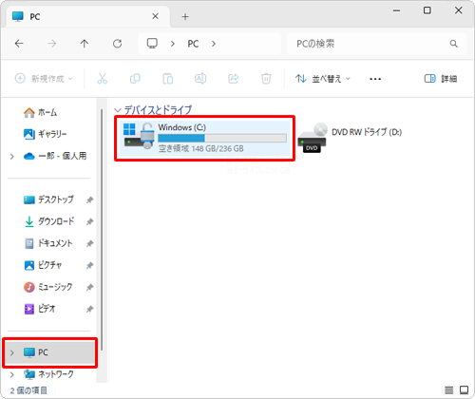Click pin icon next to ビデオ

pyautogui.click(x=89, y=309)
